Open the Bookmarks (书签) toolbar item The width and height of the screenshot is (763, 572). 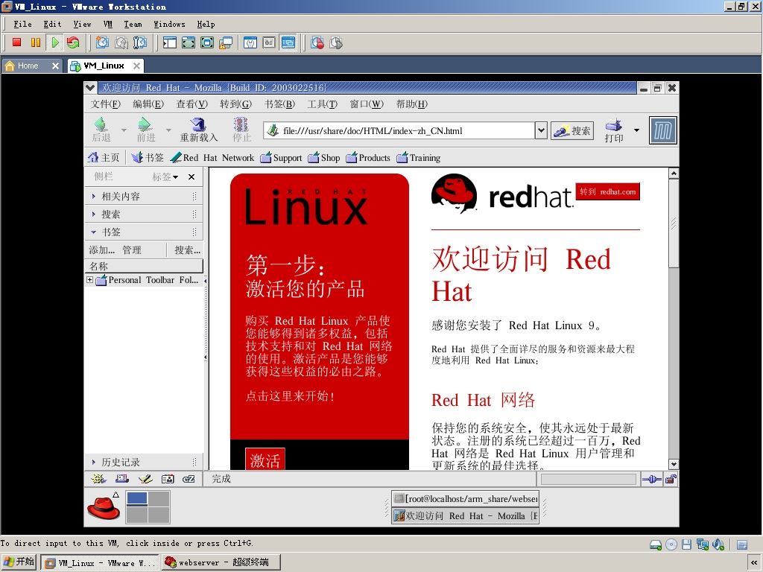148,157
